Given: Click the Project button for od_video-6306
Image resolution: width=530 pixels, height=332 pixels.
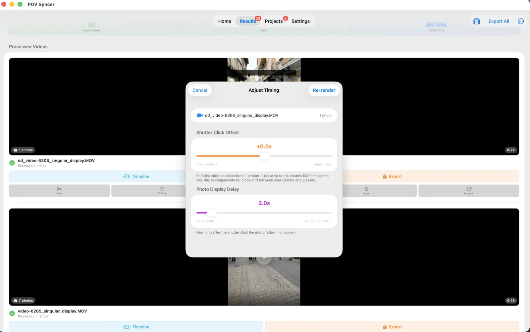Looking at the screenshot, I should (x=469, y=191).
